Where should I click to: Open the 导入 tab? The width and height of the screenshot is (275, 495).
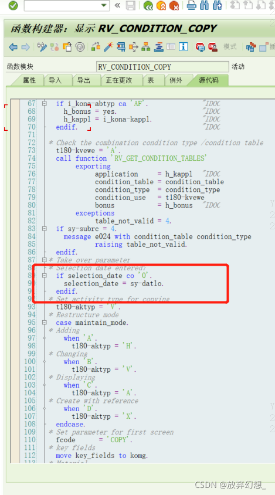55,80
